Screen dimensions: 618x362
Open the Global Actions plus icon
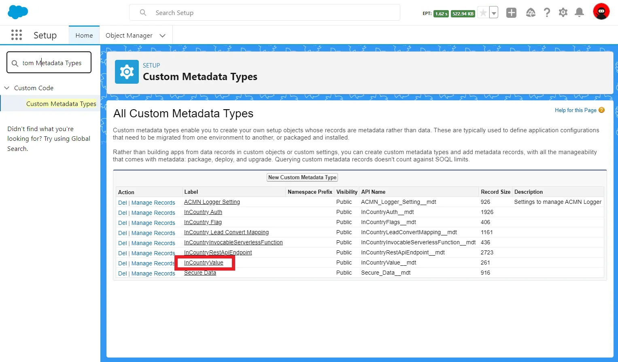coord(511,13)
